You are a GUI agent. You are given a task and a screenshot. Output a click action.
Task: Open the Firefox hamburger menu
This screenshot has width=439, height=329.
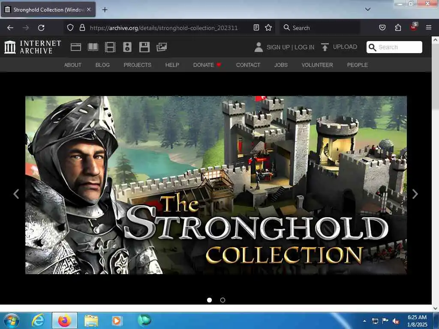click(429, 27)
